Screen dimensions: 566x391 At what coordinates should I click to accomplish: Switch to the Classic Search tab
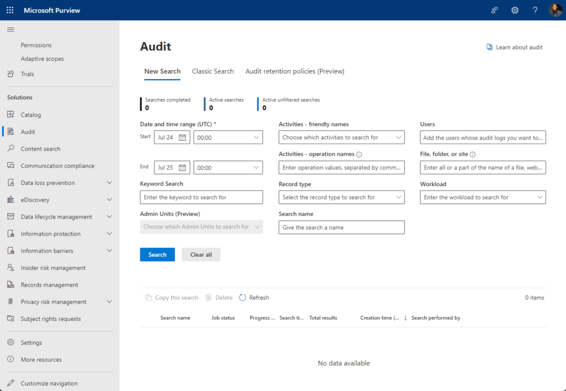coord(213,71)
